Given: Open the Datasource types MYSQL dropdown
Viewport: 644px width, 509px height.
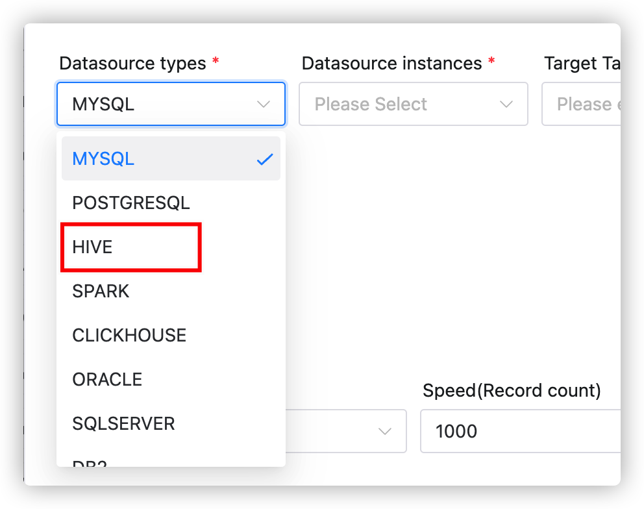Looking at the screenshot, I should pos(171,104).
